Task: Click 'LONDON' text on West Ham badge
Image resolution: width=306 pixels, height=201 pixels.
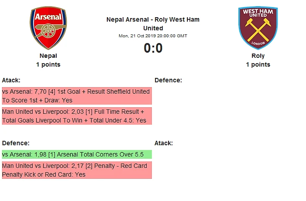Action: click(x=258, y=43)
